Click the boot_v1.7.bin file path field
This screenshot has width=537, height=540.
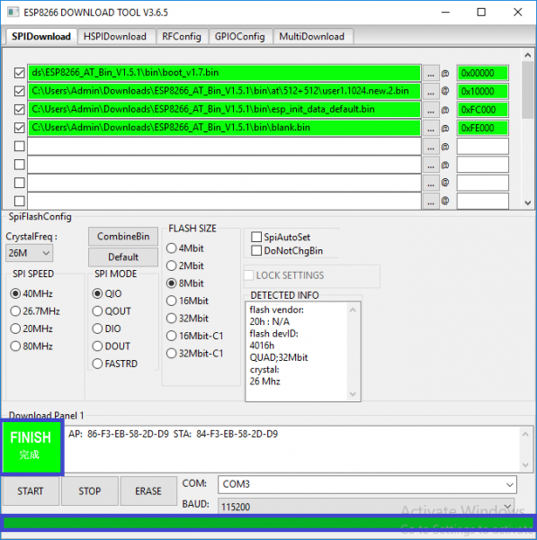[224, 73]
